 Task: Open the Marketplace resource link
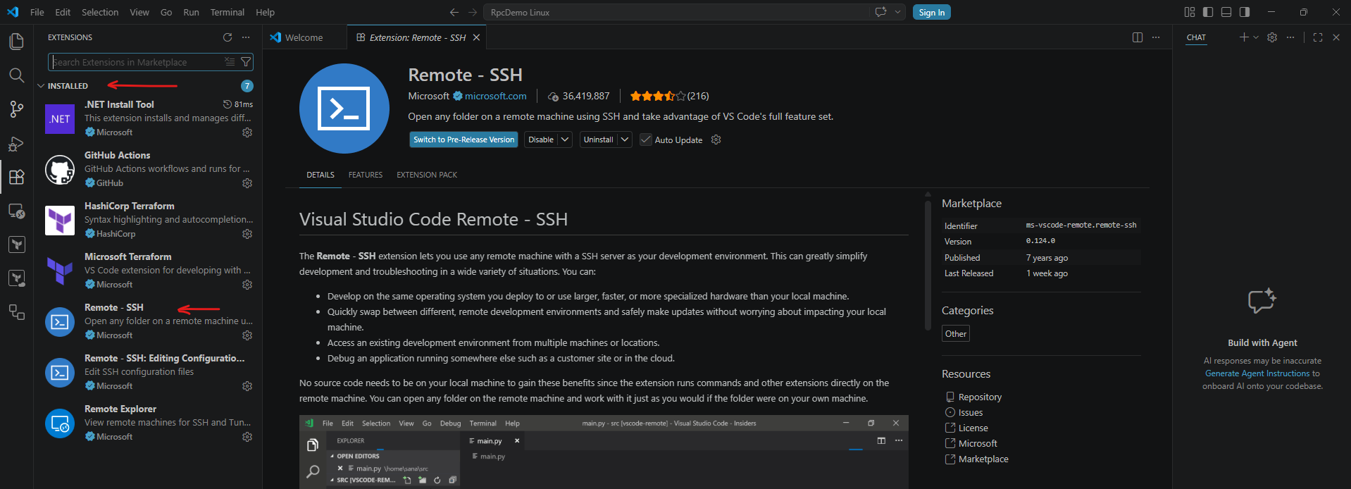(x=983, y=459)
